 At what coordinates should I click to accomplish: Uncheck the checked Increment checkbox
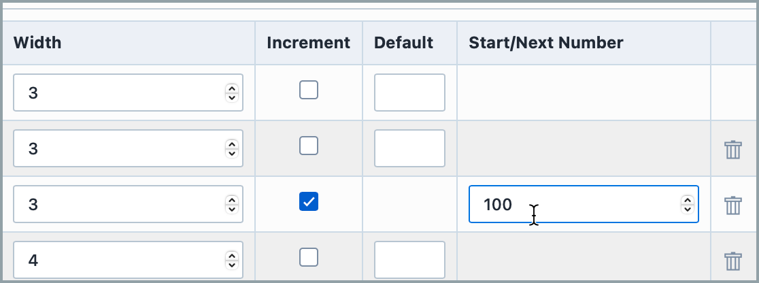tap(309, 201)
